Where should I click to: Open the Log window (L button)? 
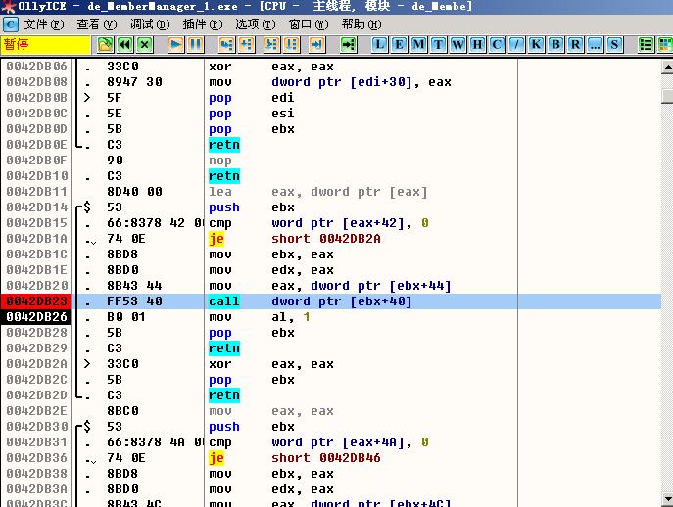click(x=380, y=44)
